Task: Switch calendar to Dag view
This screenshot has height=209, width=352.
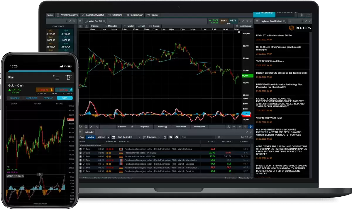Action: [82, 137]
